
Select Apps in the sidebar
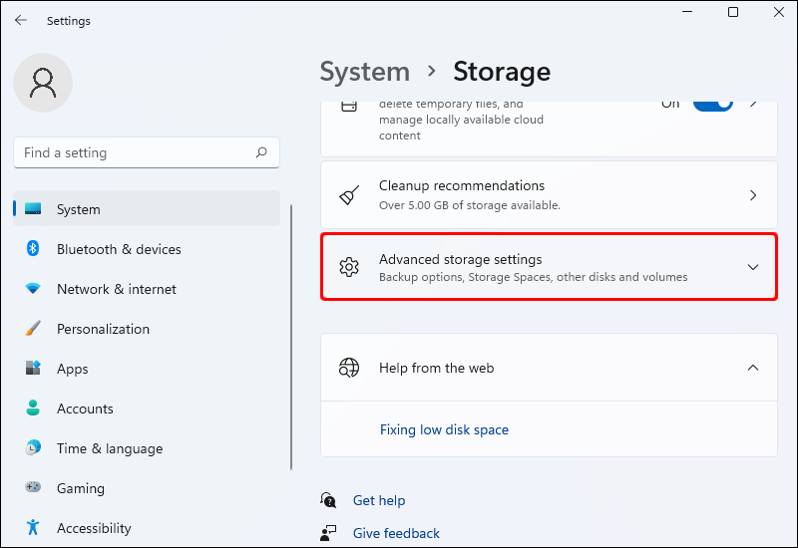tap(73, 369)
